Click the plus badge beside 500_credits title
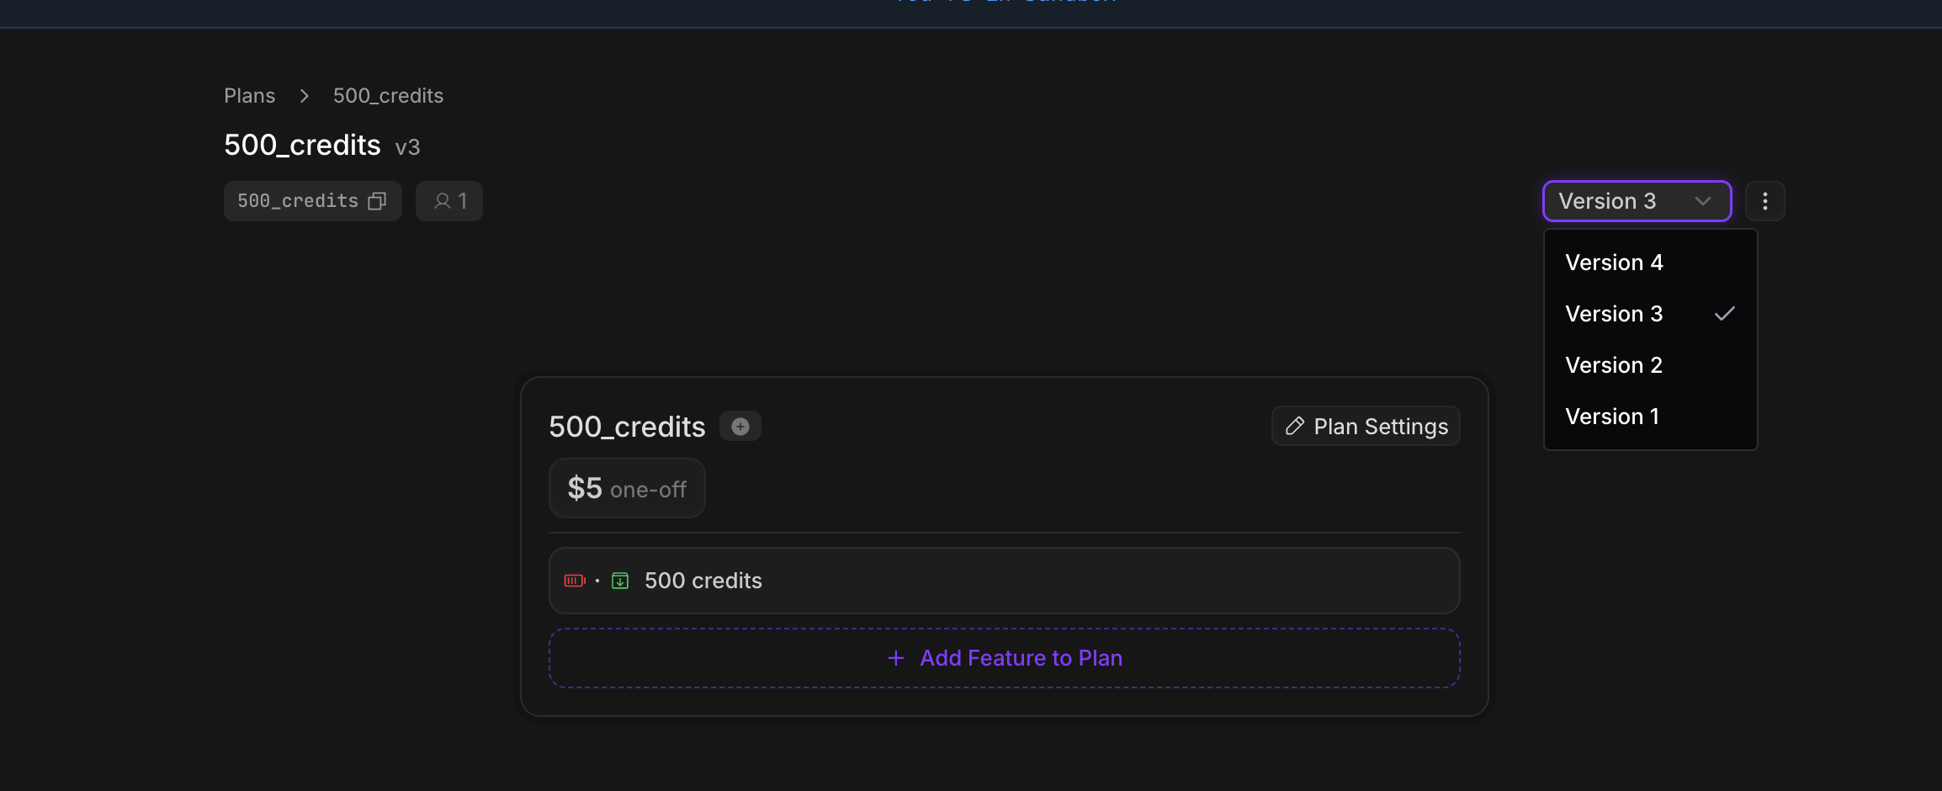 pyautogui.click(x=740, y=427)
